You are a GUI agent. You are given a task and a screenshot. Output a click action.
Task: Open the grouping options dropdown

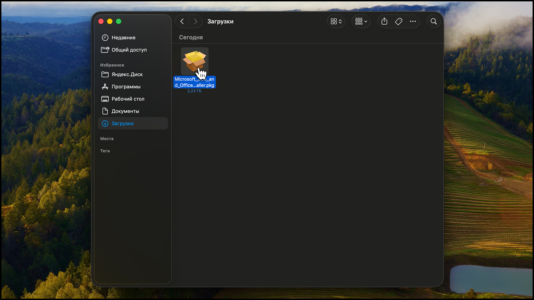point(361,21)
